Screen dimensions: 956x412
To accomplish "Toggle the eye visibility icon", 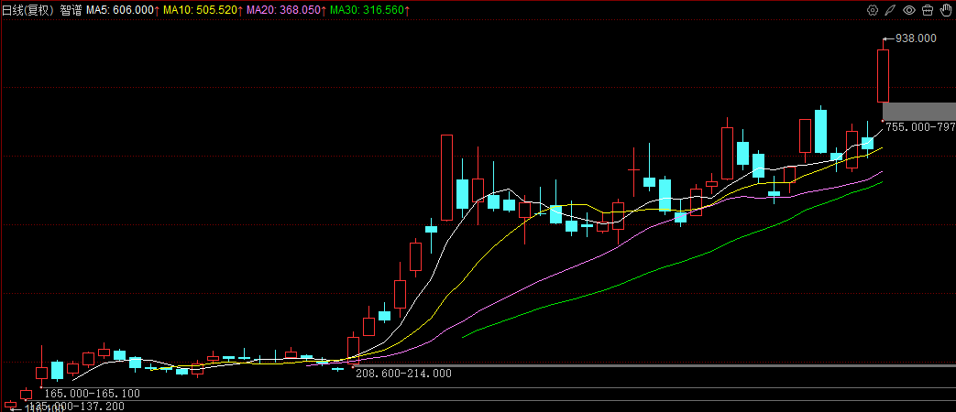I will 909,10.
